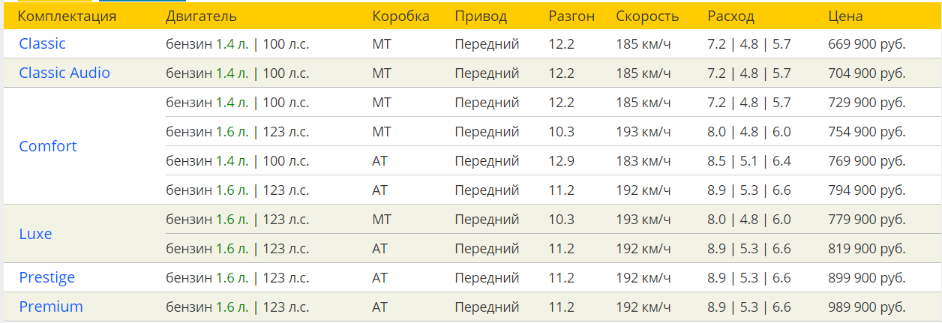Screen dimensions: 942x323
Task: Open the Classic trim level link
Action: [42, 43]
